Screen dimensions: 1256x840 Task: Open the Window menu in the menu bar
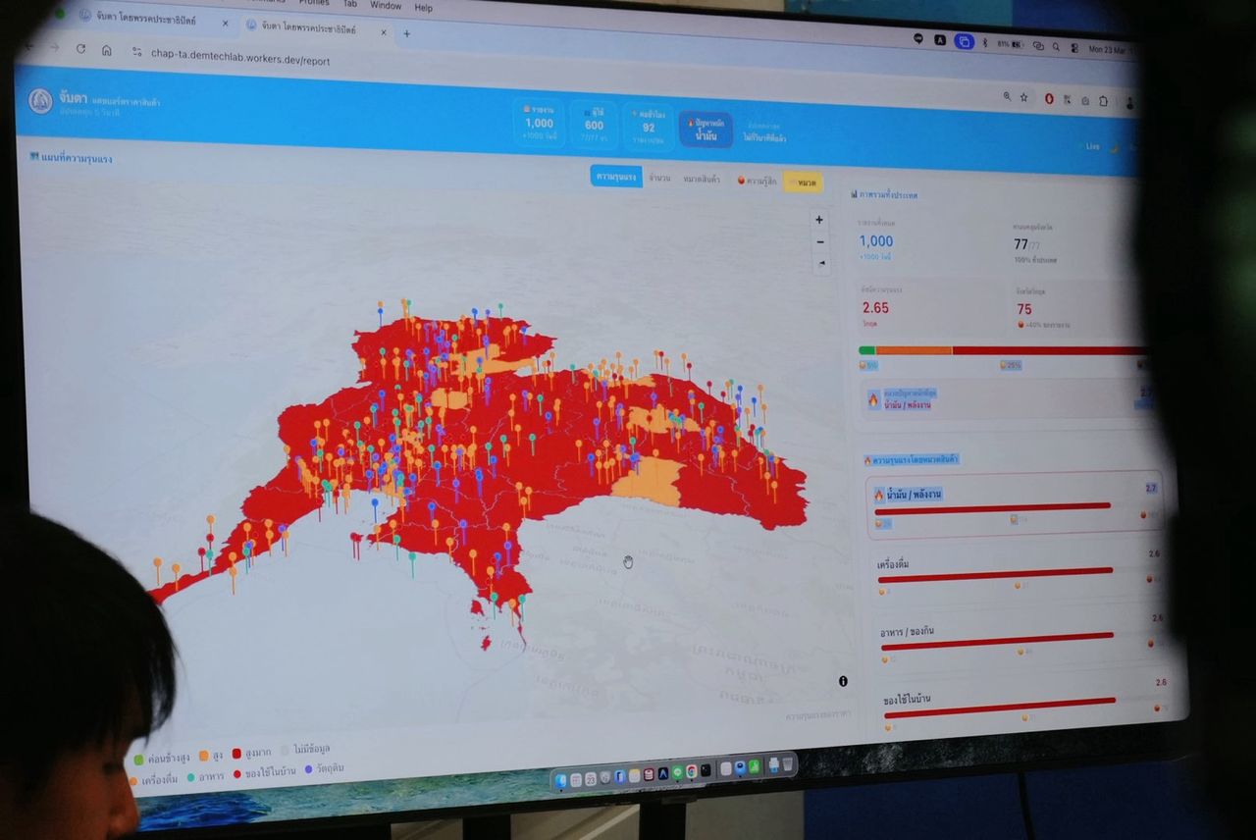(x=386, y=6)
